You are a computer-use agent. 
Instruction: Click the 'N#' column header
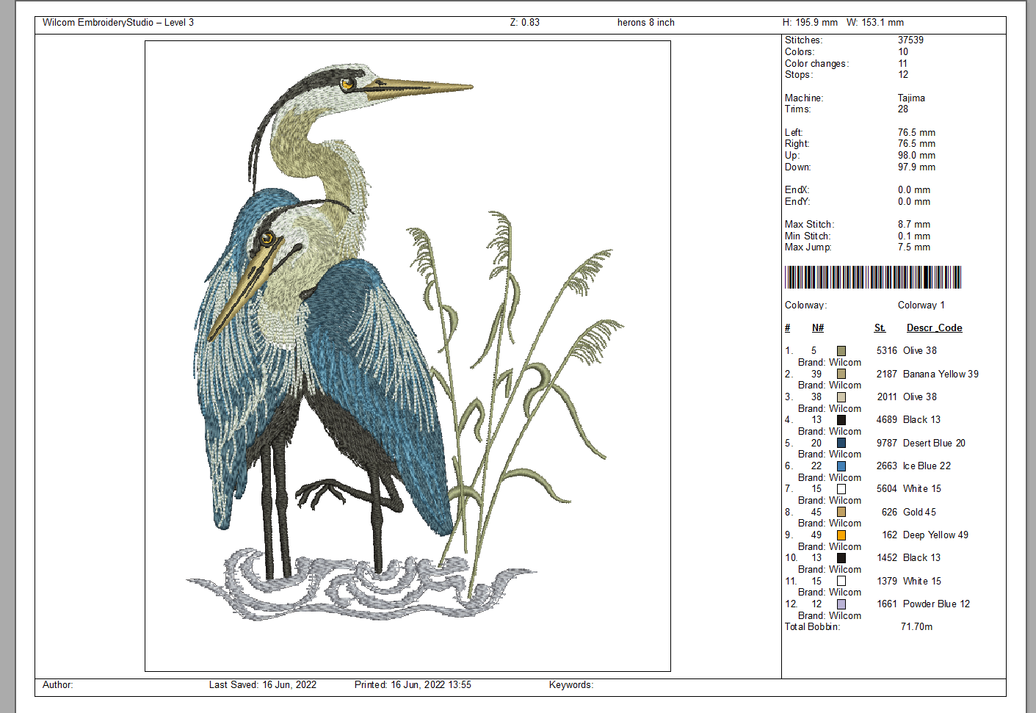click(818, 328)
